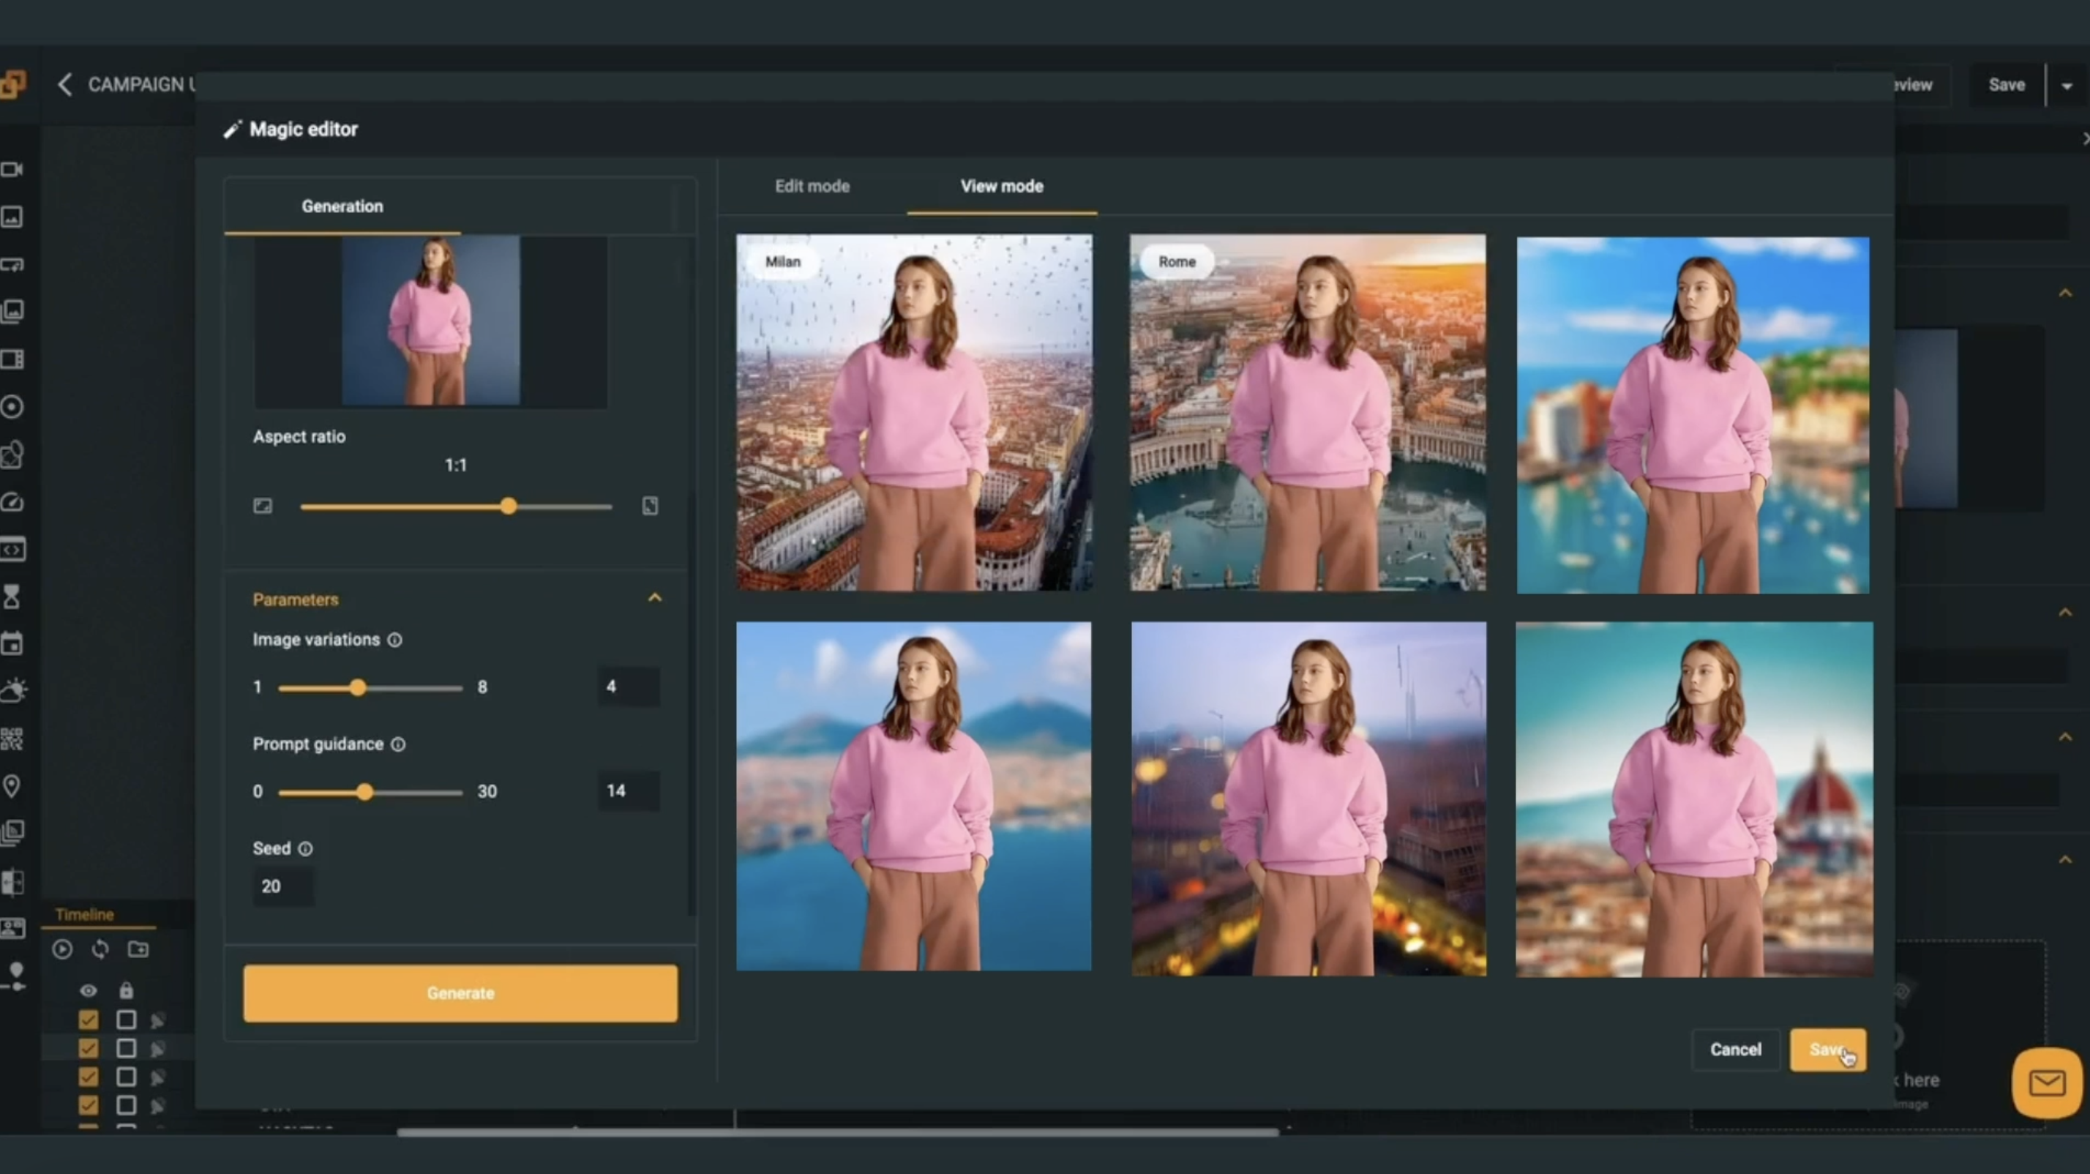
Task: Select the video camera widget icon
Action: point(12,169)
